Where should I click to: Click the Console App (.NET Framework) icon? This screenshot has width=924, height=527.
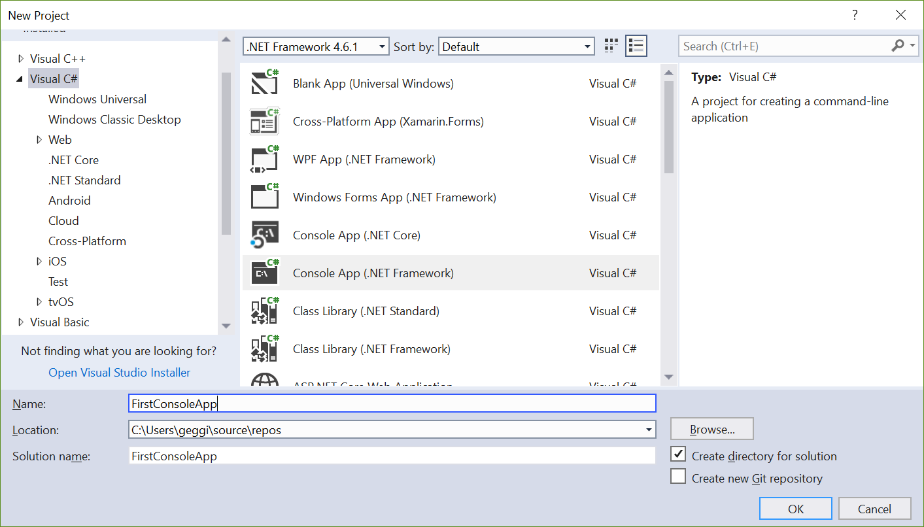pyautogui.click(x=265, y=273)
